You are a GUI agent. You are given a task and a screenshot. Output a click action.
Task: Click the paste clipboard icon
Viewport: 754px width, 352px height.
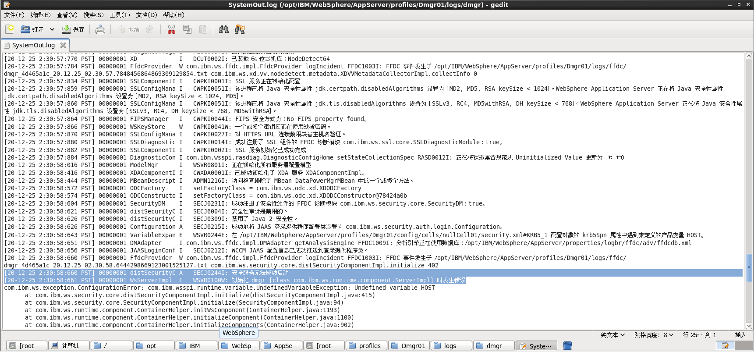pyautogui.click(x=203, y=29)
